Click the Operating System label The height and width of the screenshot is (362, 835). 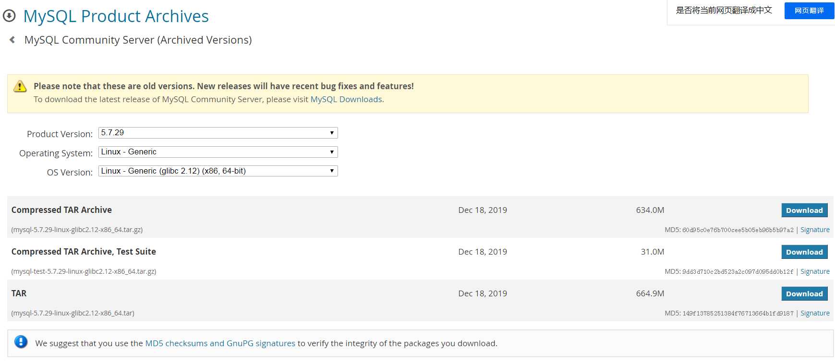[x=56, y=153]
